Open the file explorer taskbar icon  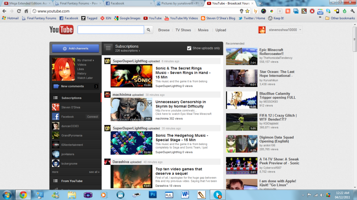(x=72, y=195)
